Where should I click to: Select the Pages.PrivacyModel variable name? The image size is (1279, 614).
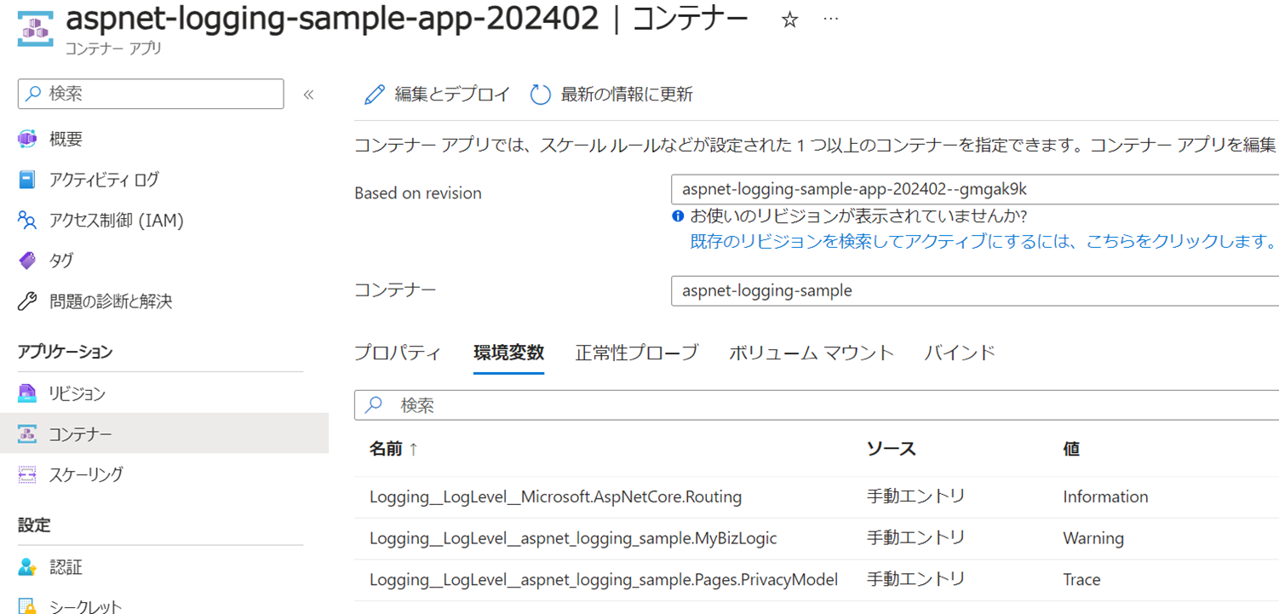604,579
